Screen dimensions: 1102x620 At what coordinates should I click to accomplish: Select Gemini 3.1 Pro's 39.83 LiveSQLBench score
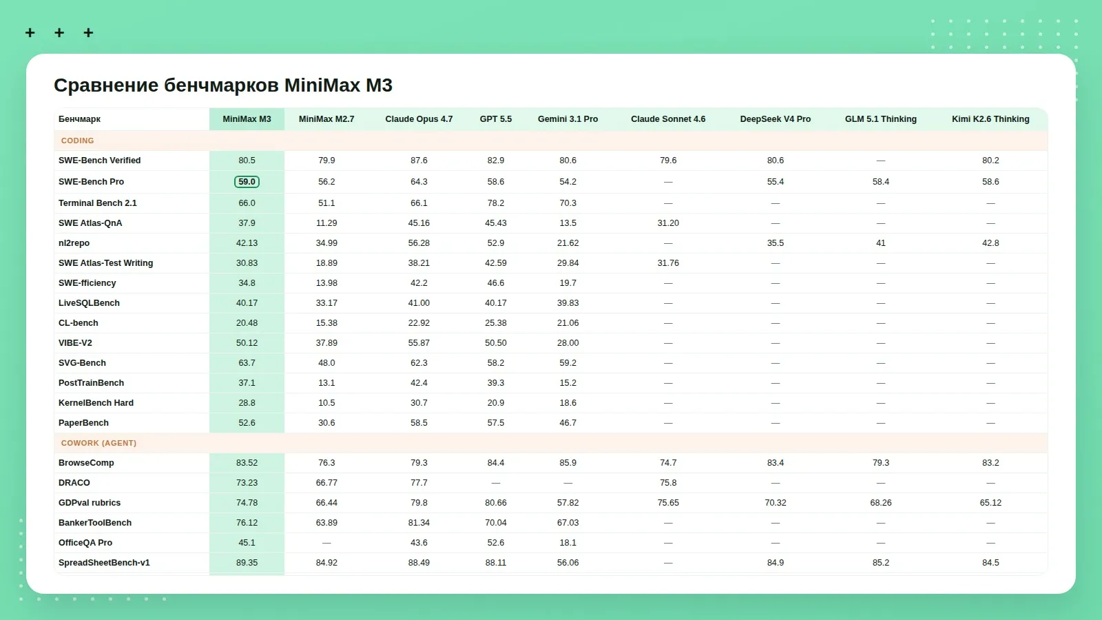click(568, 303)
